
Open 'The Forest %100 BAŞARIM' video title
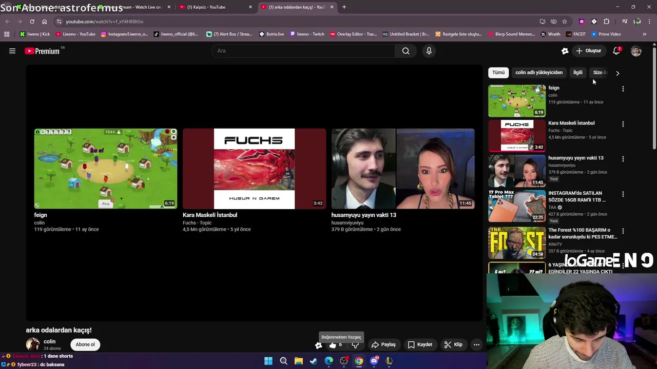(583, 233)
